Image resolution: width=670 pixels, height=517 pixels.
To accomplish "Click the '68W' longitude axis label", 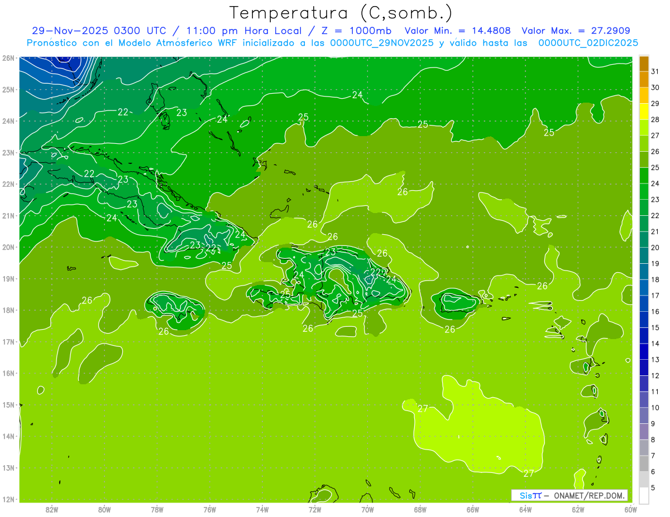I will [x=420, y=509].
